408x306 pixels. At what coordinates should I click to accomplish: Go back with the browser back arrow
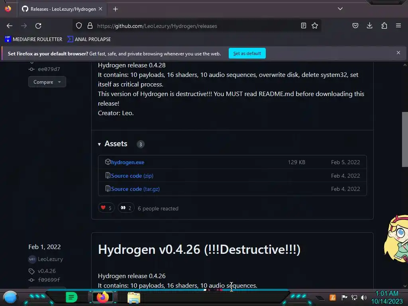tap(10, 26)
